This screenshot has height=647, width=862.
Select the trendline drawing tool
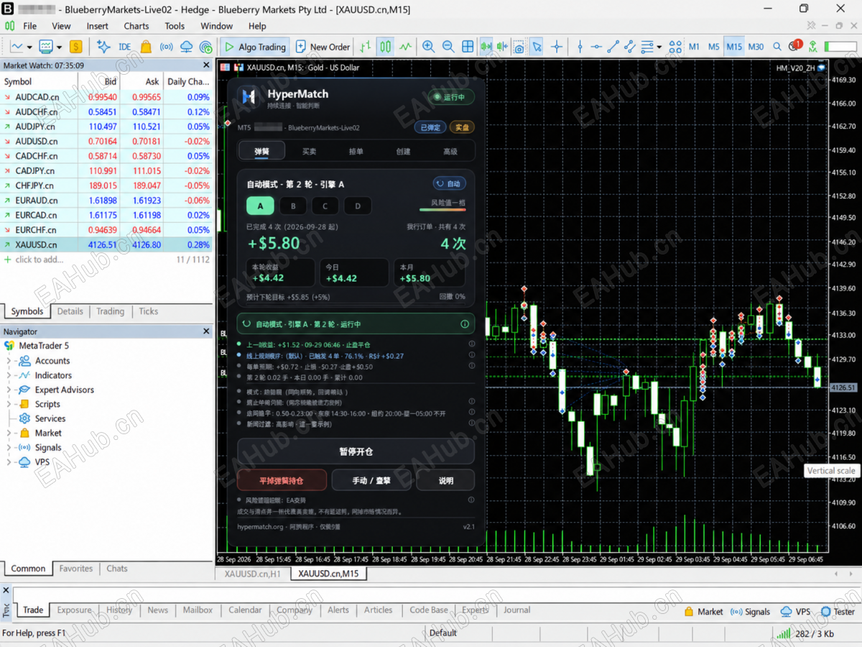(613, 47)
